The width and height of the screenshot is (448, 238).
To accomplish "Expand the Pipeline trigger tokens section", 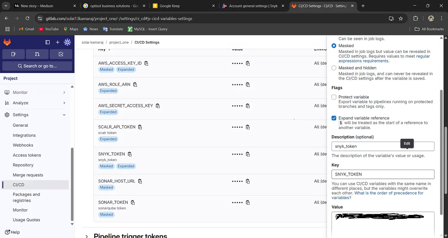I will (86, 236).
